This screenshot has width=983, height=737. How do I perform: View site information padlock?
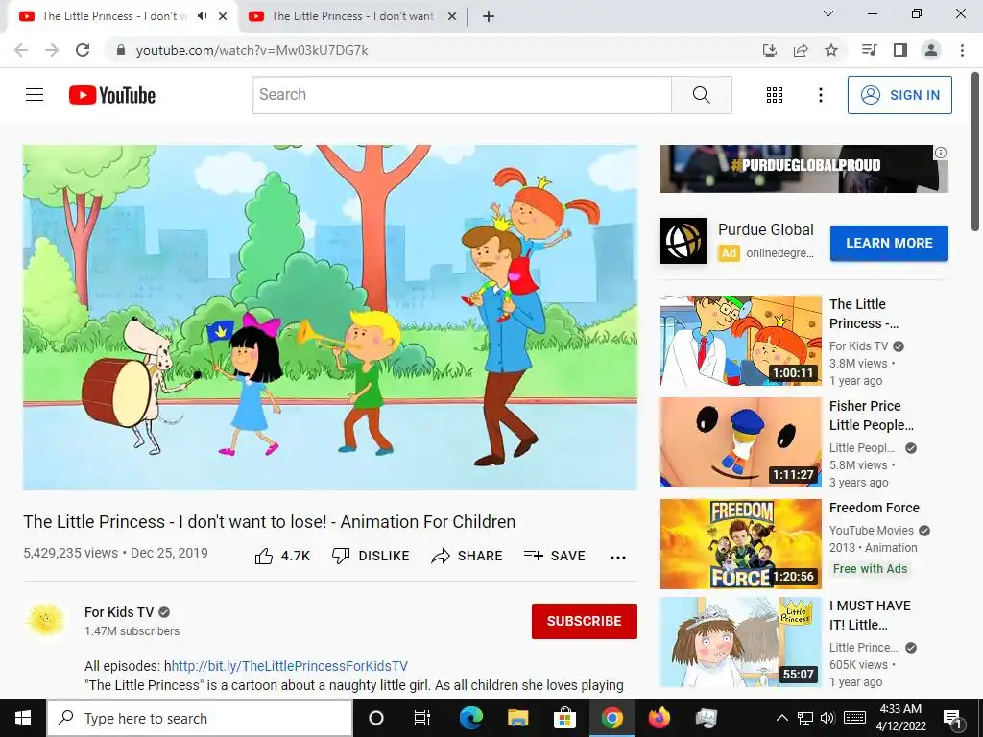(x=121, y=50)
